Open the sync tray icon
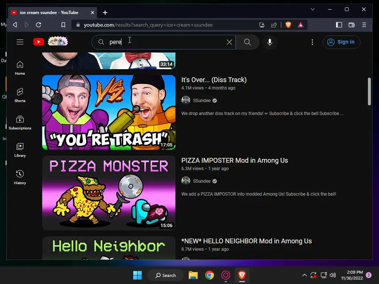The height and width of the screenshot is (284, 379). click(313, 275)
